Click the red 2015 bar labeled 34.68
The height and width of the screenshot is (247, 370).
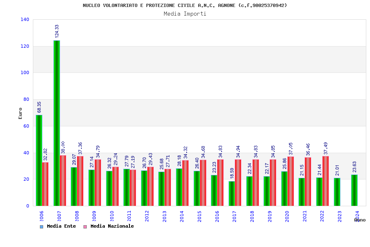point(203,183)
